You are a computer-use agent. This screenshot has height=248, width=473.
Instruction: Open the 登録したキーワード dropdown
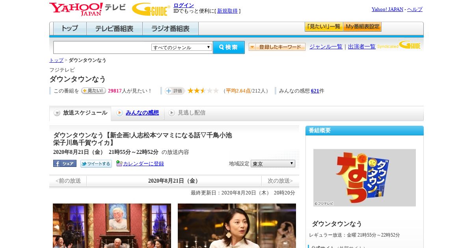277,47
